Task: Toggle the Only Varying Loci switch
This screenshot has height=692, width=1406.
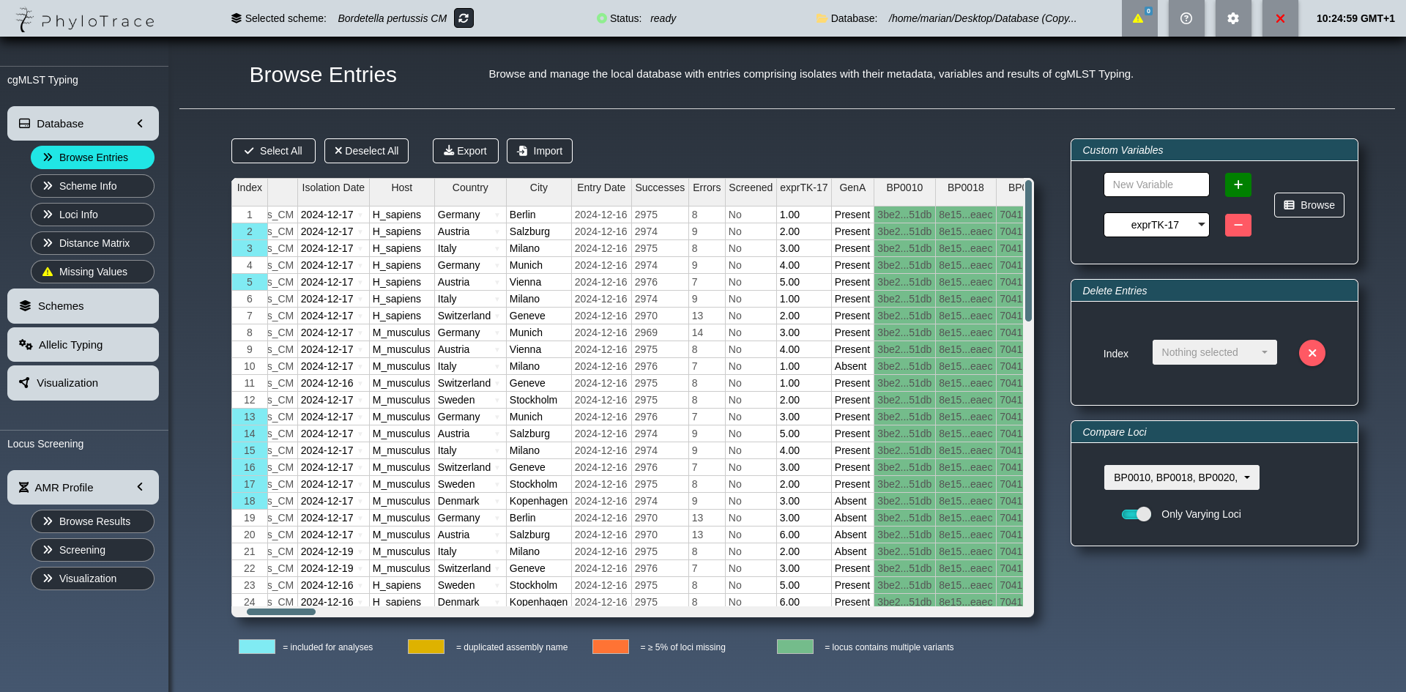Action: coord(1136,514)
